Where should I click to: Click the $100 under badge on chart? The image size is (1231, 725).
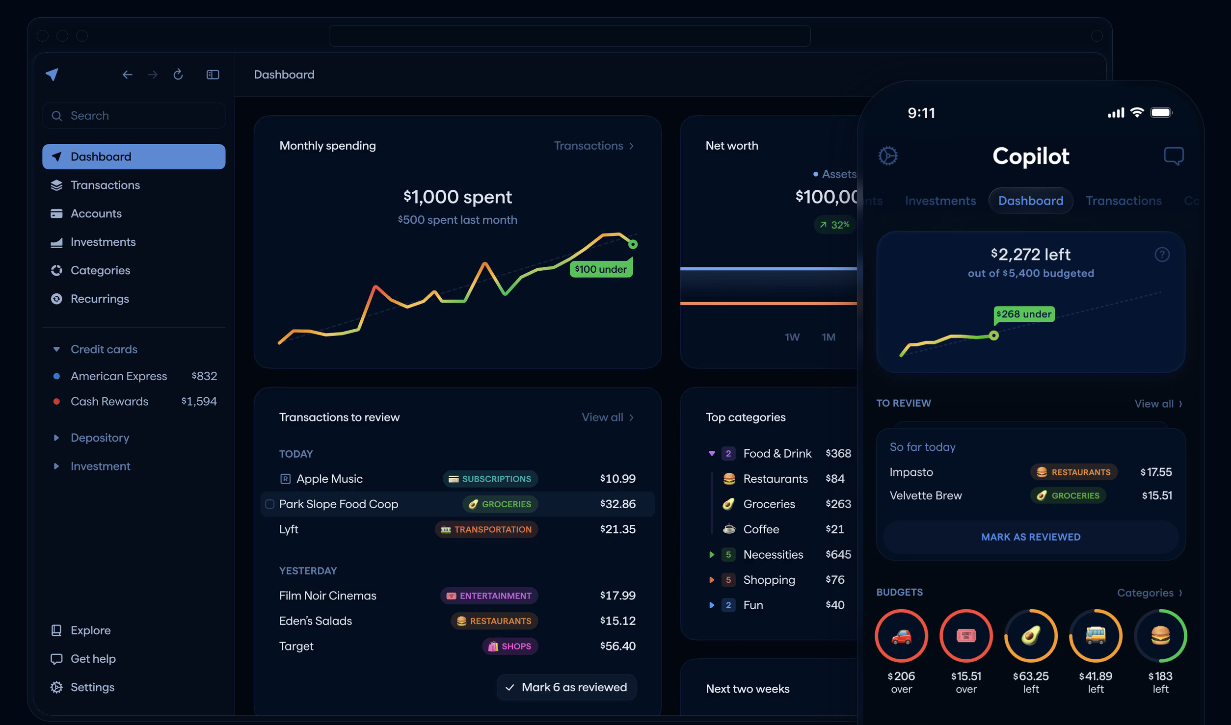click(601, 269)
